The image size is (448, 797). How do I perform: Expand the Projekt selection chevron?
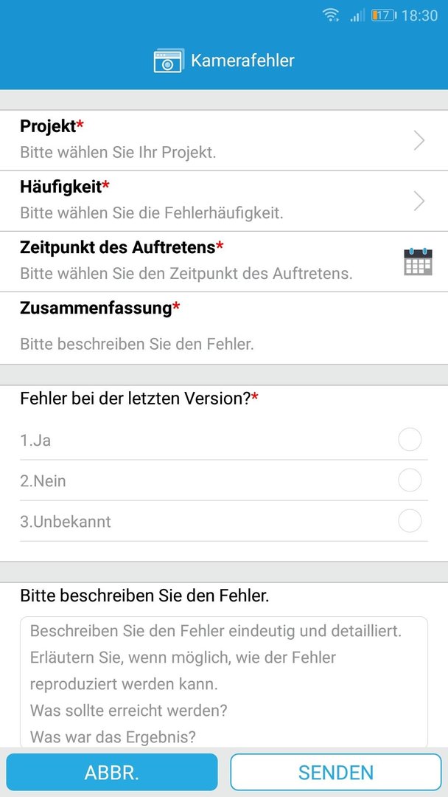(x=419, y=140)
